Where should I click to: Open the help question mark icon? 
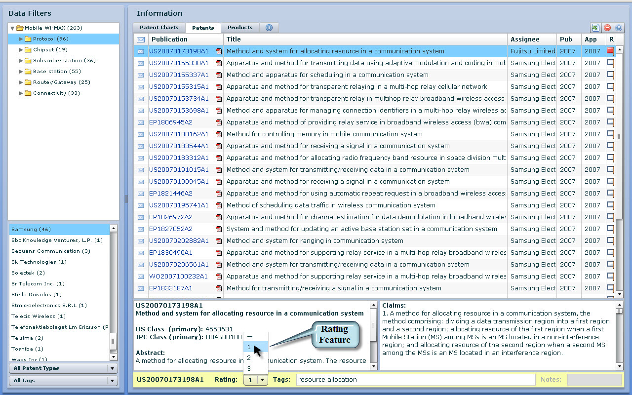(619, 28)
